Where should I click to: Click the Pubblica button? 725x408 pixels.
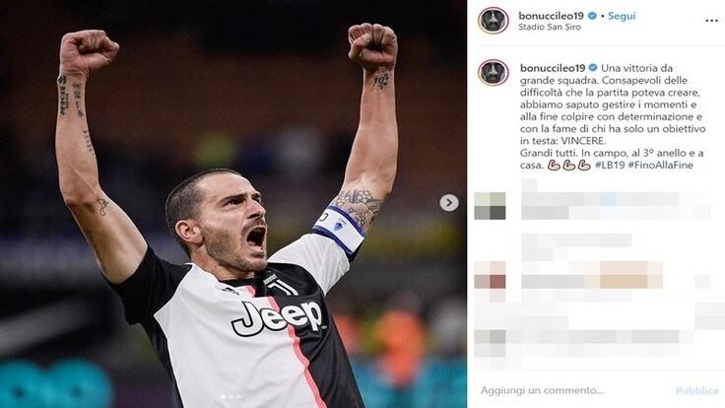(696, 391)
